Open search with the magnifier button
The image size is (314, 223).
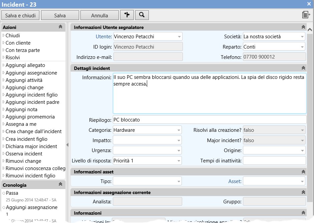tap(142, 15)
